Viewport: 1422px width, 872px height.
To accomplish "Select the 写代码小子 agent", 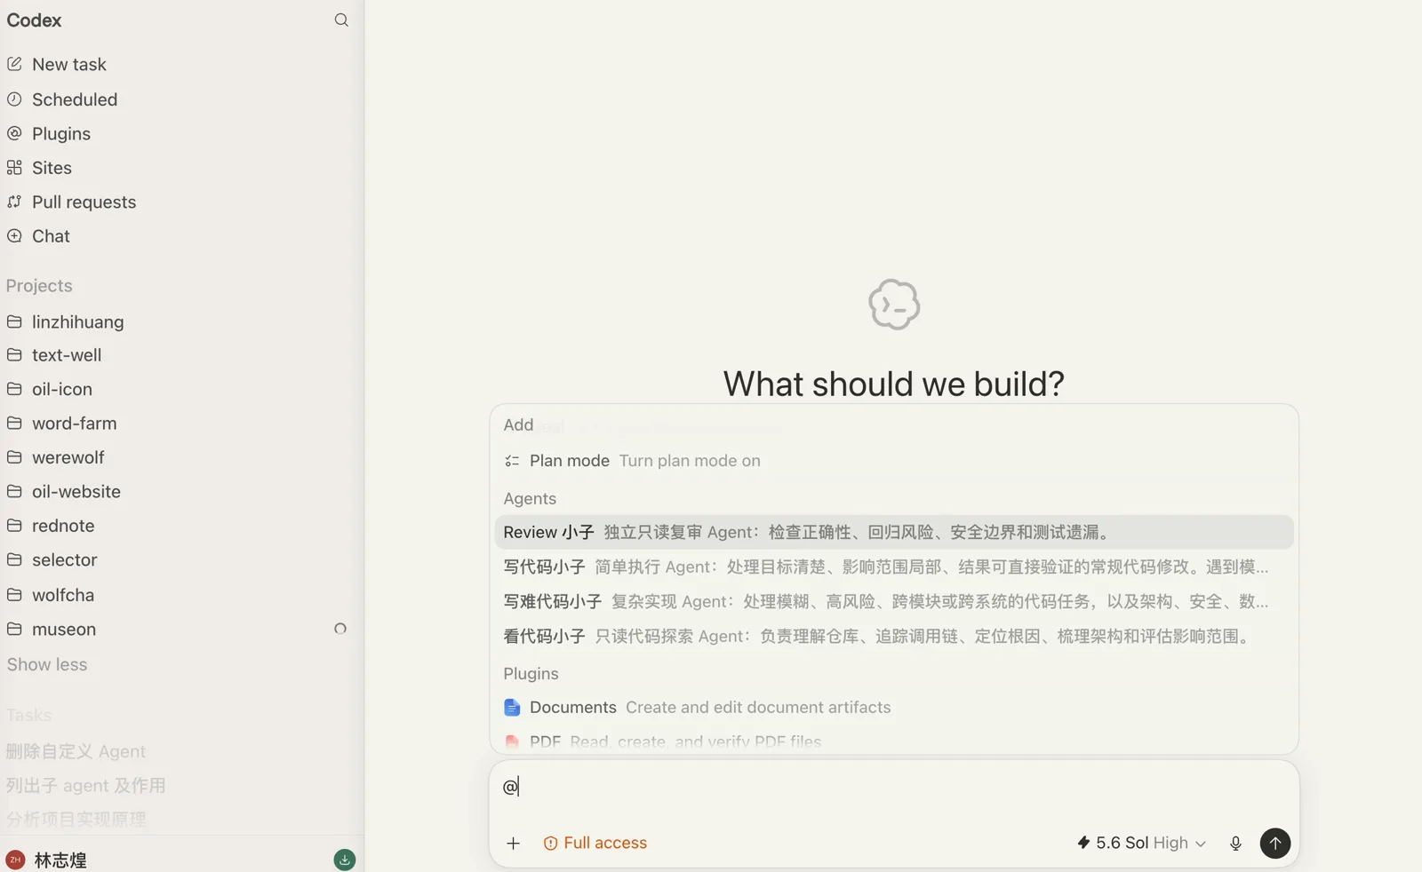I will pos(894,567).
